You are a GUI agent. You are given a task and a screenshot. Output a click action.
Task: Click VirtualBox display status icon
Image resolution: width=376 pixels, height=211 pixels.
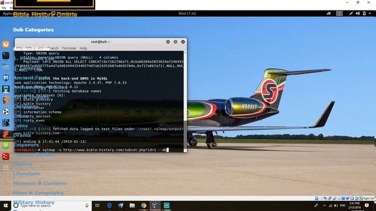(x=343, y=198)
